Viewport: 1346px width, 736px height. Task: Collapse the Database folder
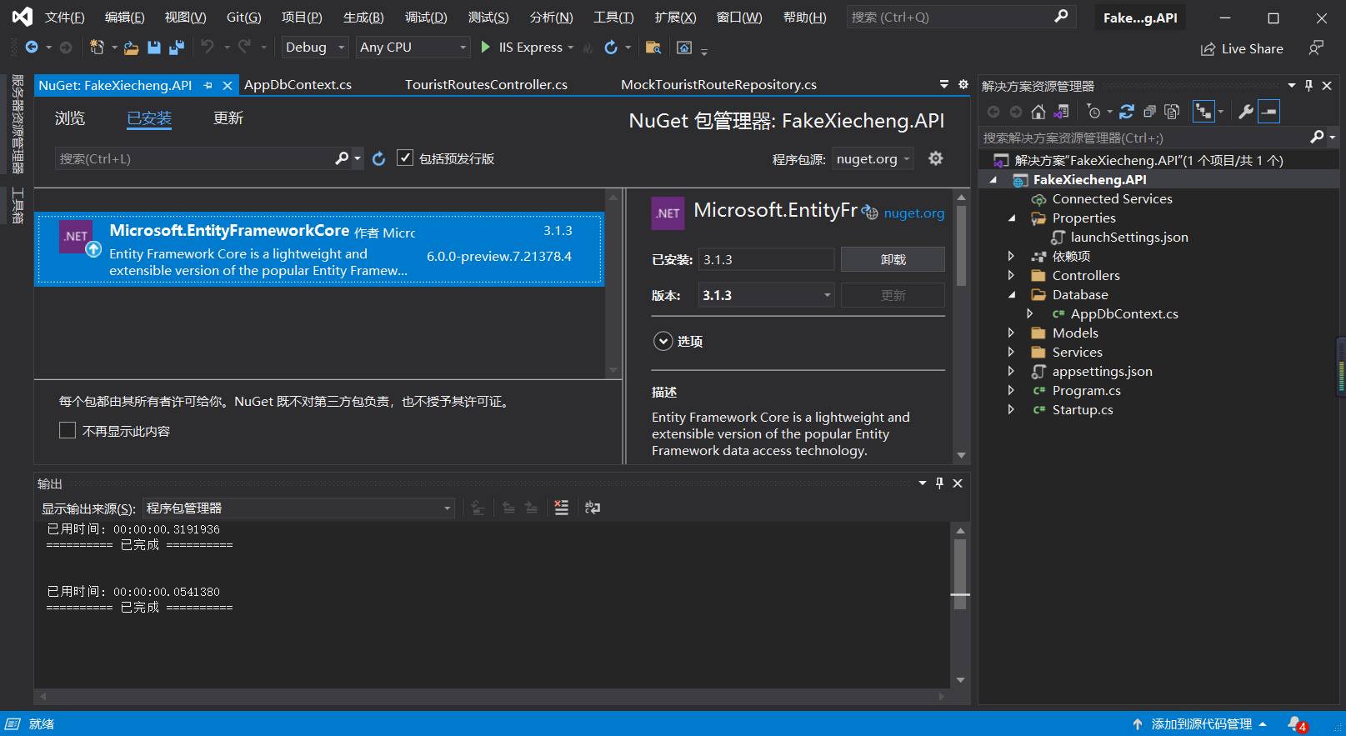point(1012,294)
